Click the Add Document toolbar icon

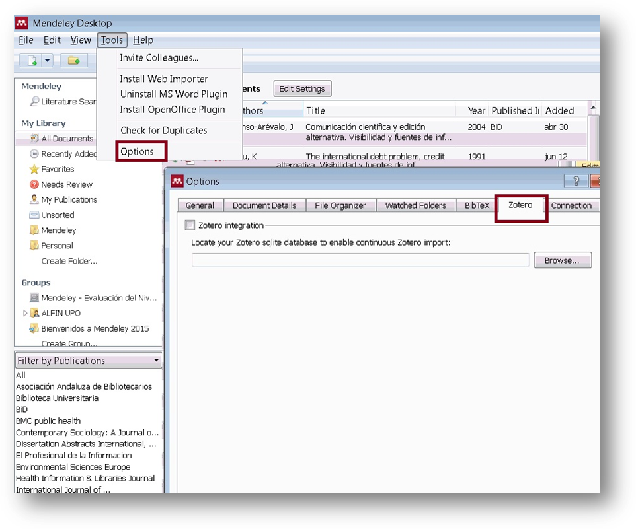(32, 61)
